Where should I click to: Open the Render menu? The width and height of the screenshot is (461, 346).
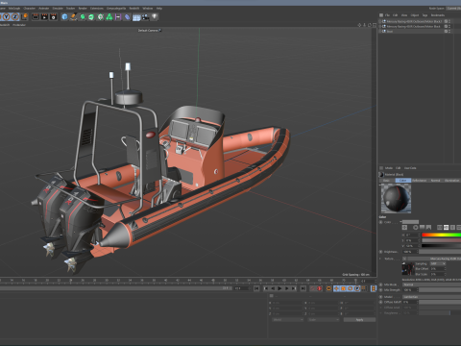coord(83,9)
